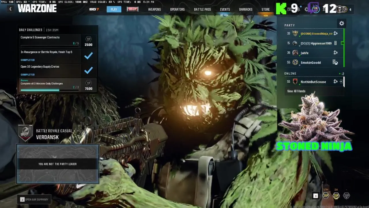Click Jahfe's rank emblem

295,53
